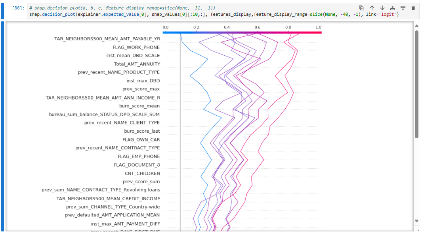The height and width of the screenshot is (235, 422).
Task: Click the duplicate cell icon
Action: pos(361,8)
